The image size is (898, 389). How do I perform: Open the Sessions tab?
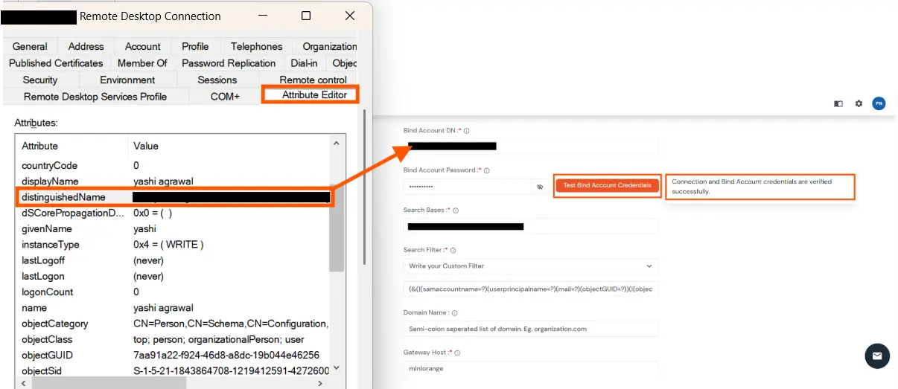tap(217, 80)
